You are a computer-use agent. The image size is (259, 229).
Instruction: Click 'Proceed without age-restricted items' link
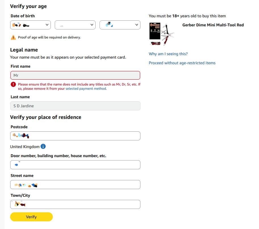click(182, 63)
